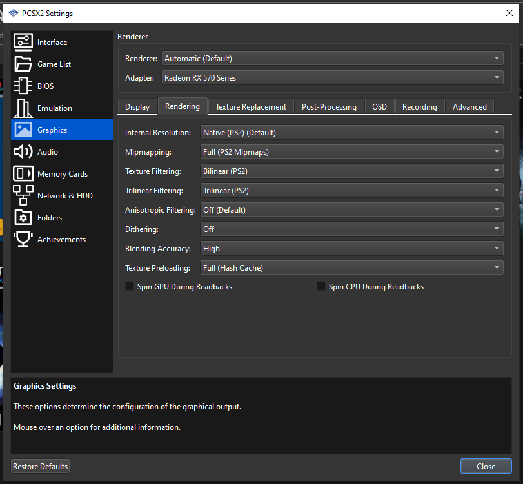Viewport: 523px width, 484px height.
Task: Switch to the Advanced tab
Action: [469, 106]
